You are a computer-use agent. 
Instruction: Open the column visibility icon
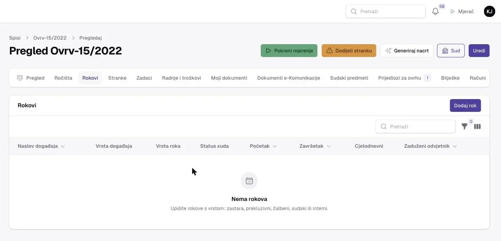click(x=477, y=127)
